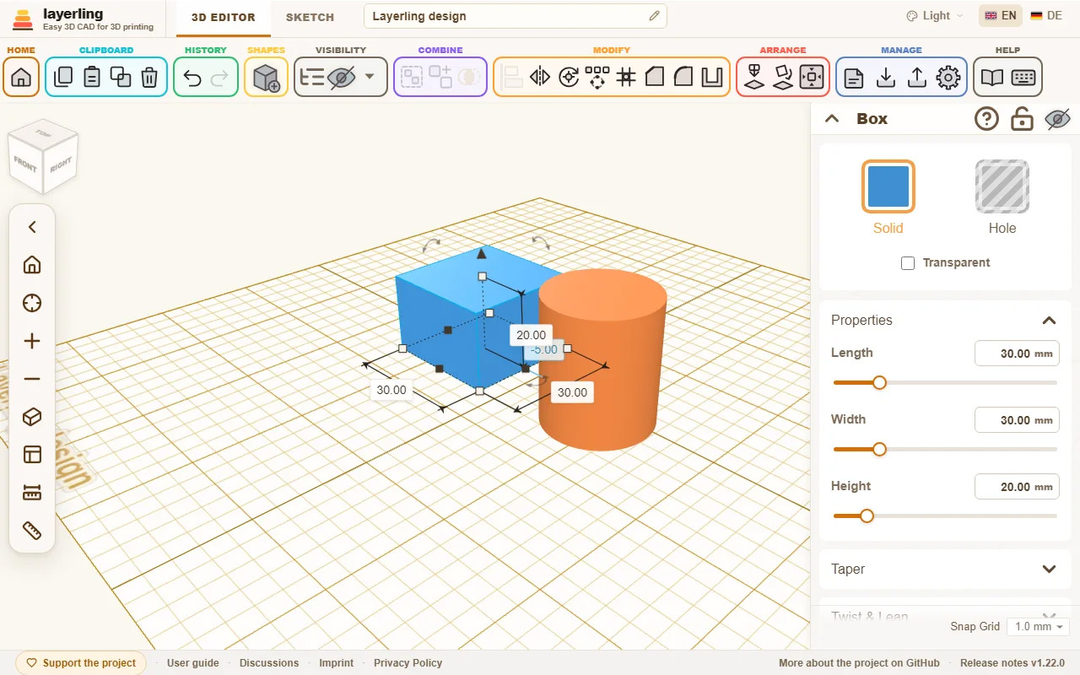The height and width of the screenshot is (675, 1080).
Task: Click the tilted-square icon in Arrange
Action: click(x=784, y=78)
